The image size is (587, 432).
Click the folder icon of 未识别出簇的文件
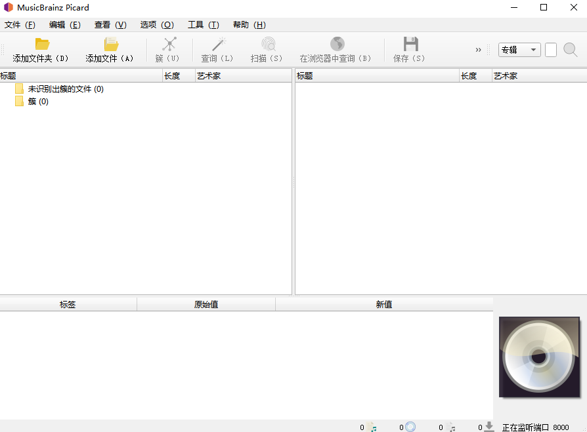click(x=20, y=89)
